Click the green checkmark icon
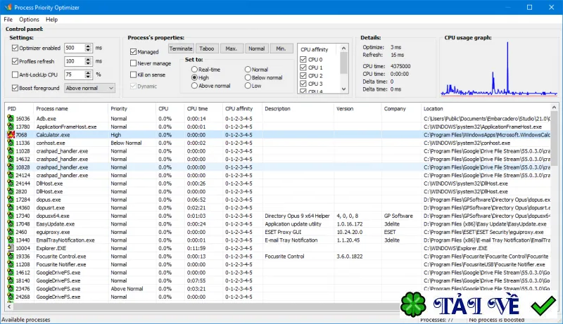This screenshot has height=324, width=563. tap(543, 305)
